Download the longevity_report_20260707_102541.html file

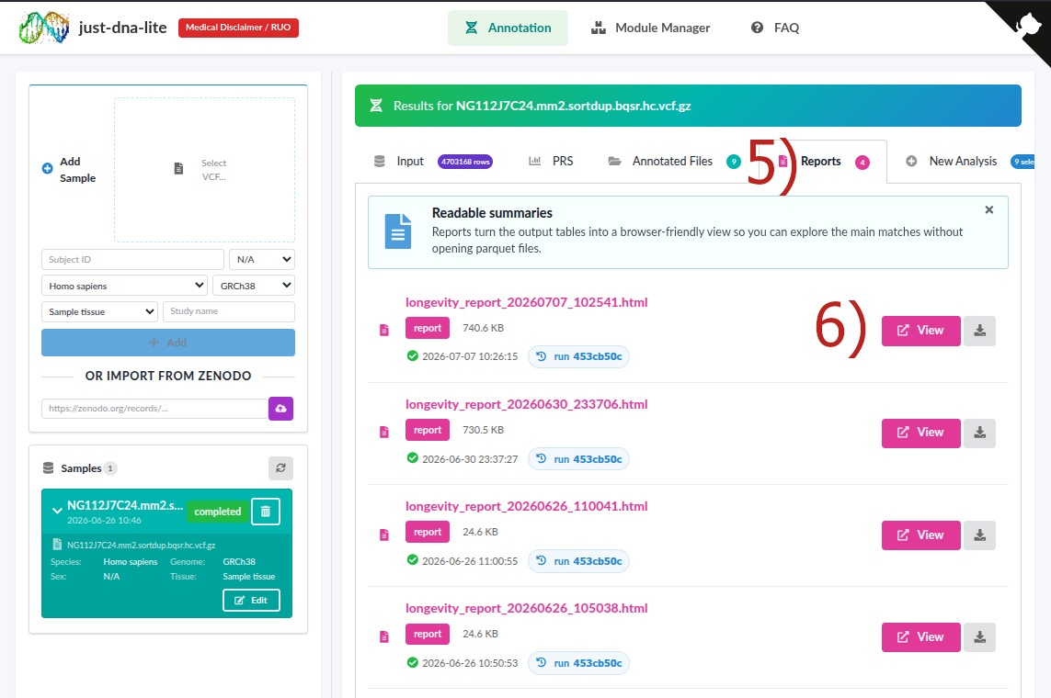click(x=979, y=331)
